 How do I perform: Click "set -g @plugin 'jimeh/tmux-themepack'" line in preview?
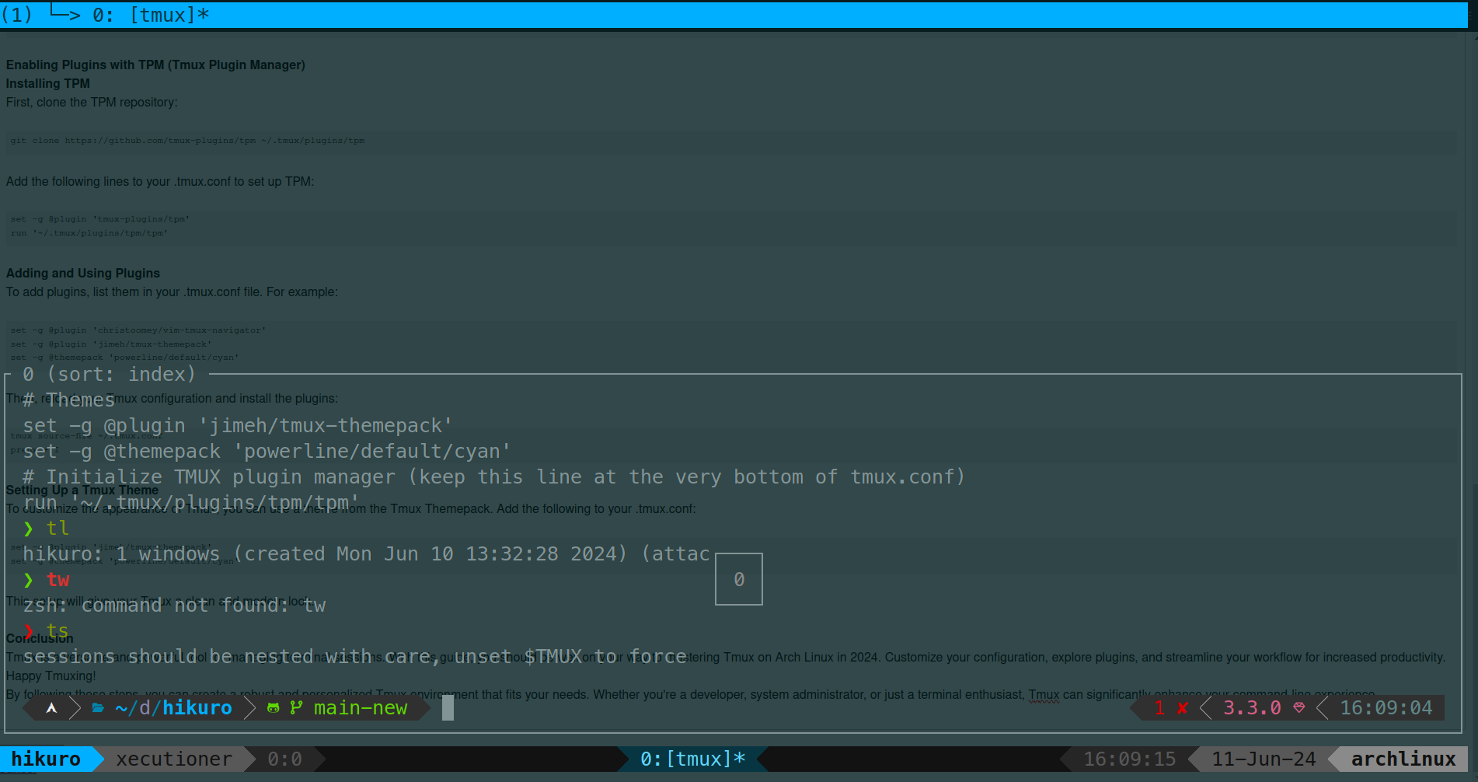(x=238, y=426)
